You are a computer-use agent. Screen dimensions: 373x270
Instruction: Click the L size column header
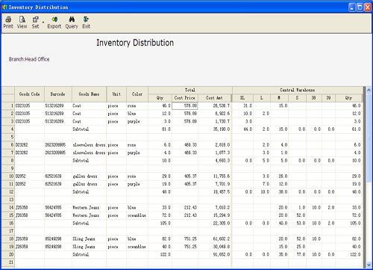pos(262,98)
